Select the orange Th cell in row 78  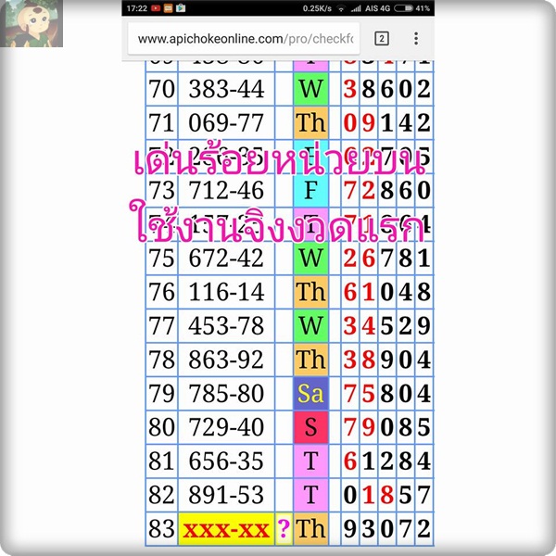point(310,360)
